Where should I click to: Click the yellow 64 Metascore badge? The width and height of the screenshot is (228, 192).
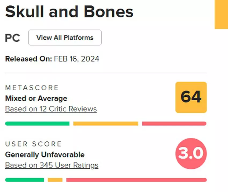point(191,97)
